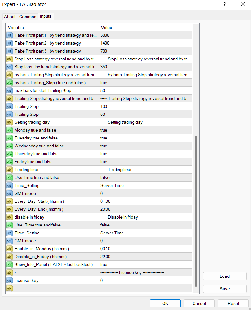The width and height of the screenshot is (251, 310).
Task: Click the help question mark in title bar
Action: point(225,4)
